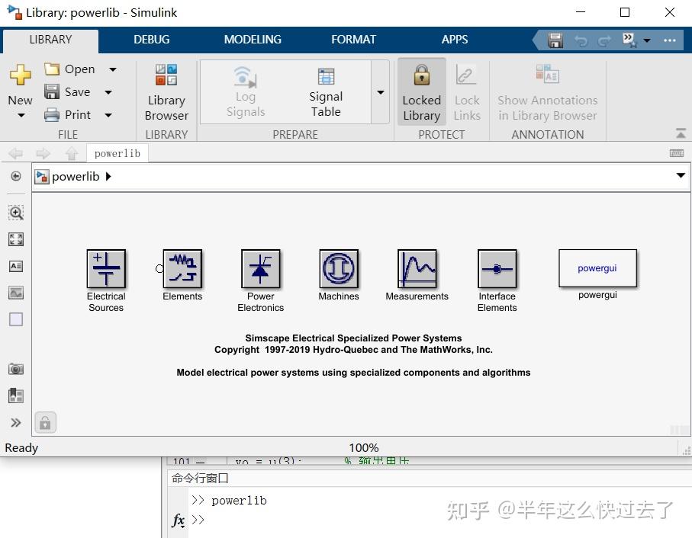The width and height of the screenshot is (692, 538).
Task: Open the three-dots more options menu
Action: [669, 40]
